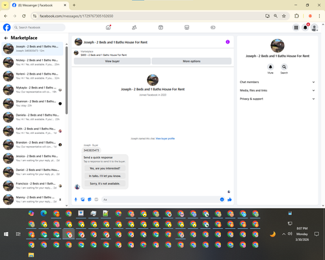This screenshot has height=260, width=325.
Task: Send quick response 'Yes, are you interested?'
Action: 105,168
